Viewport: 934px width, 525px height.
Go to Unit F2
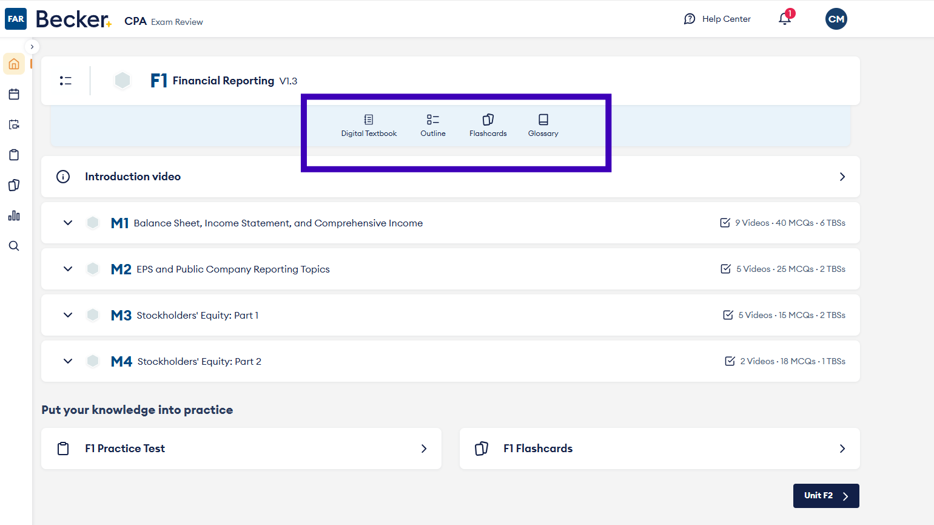click(825, 496)
